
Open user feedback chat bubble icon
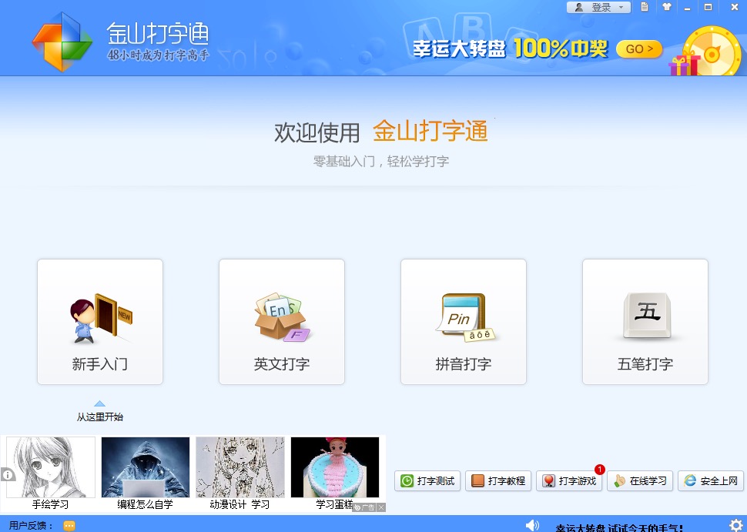tap(69, 526)
